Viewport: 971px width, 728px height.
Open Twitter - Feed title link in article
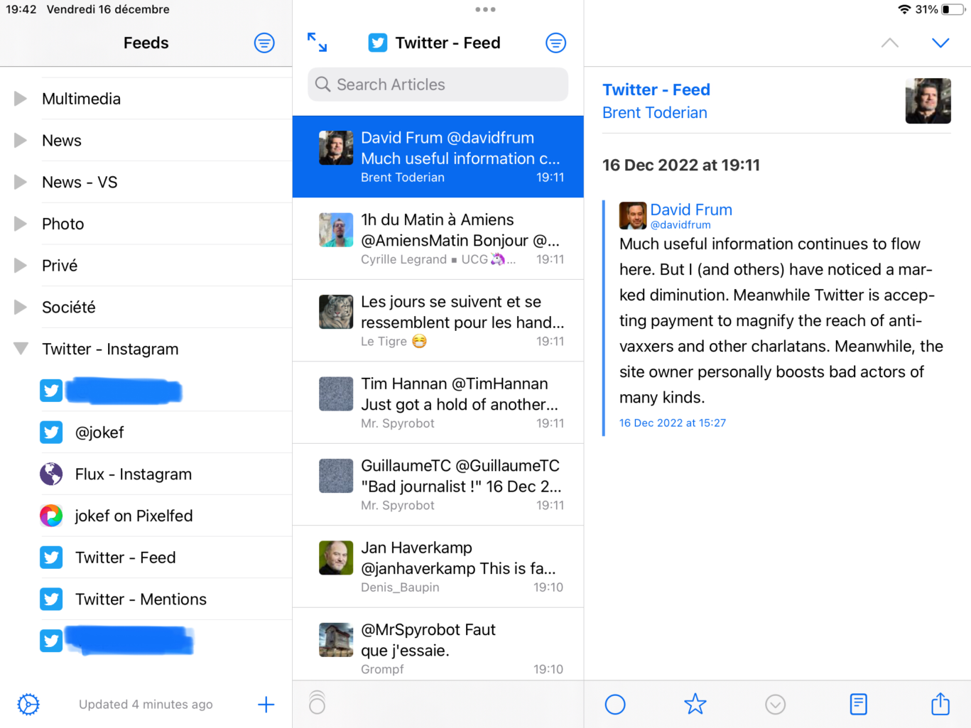coord(656,89)
